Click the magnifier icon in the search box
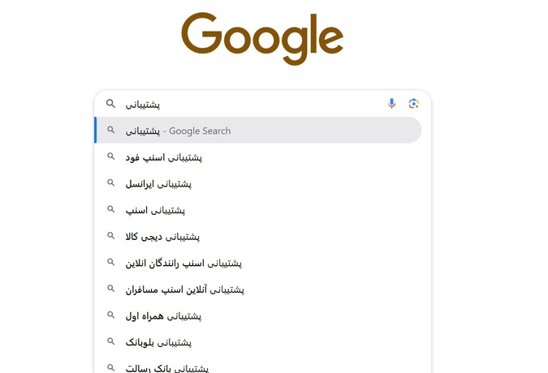Viewport: 548px width, 373px height. click(x=110, y=104)
